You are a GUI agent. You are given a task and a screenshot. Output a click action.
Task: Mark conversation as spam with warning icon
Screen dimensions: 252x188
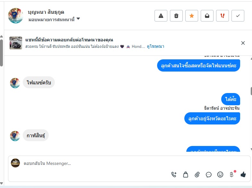click(161, 16)
